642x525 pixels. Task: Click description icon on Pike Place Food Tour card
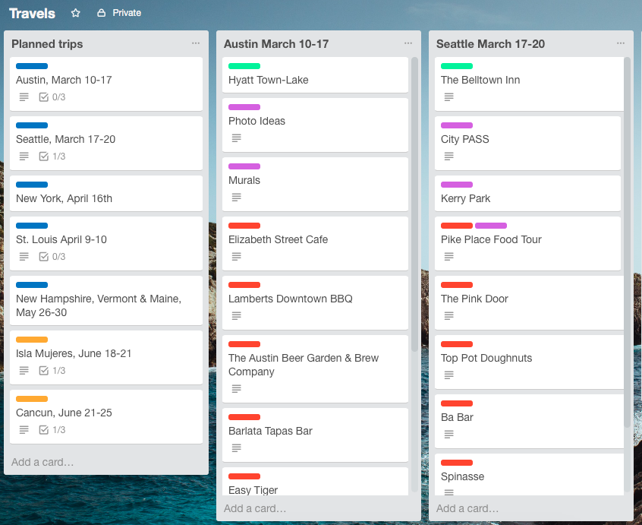pos(449,257)
